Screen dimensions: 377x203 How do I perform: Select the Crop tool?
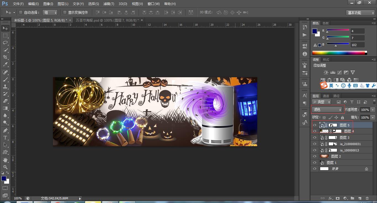pos(5,57)
